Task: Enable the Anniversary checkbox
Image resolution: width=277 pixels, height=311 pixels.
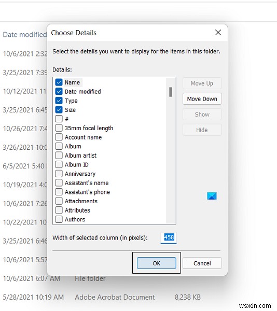Action: [x=59, y=173]
